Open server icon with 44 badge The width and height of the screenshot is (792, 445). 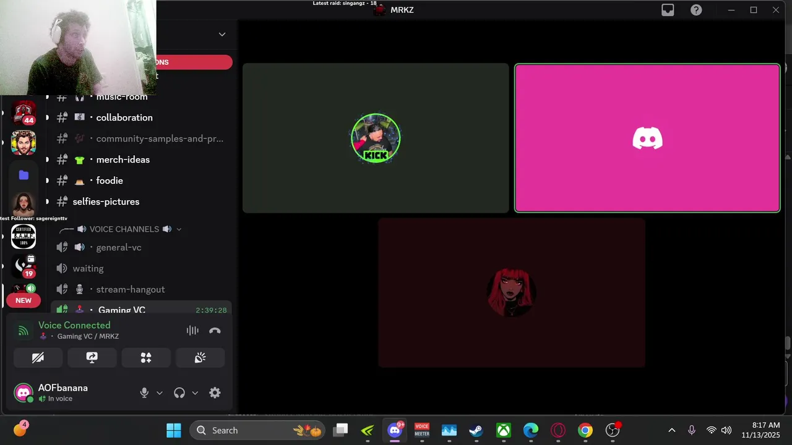(x=24, y=112)
